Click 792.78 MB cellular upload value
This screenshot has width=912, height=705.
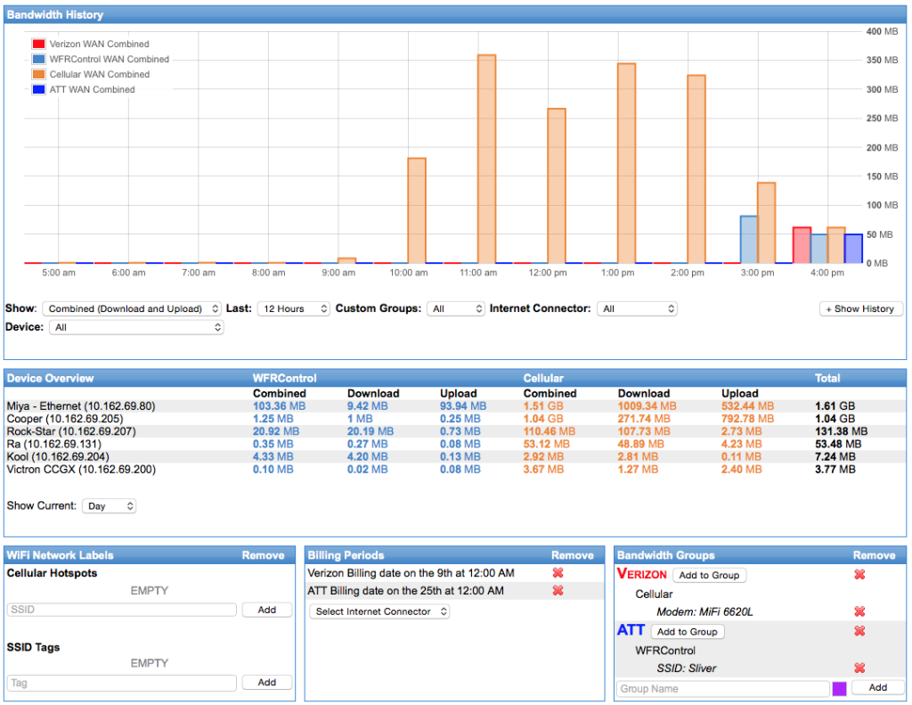tap(747, 419)
